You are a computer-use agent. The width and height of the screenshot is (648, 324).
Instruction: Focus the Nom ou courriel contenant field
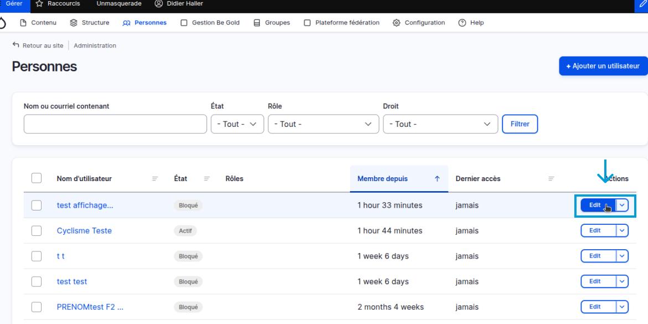pyautogui.click(x=115, y=124)
